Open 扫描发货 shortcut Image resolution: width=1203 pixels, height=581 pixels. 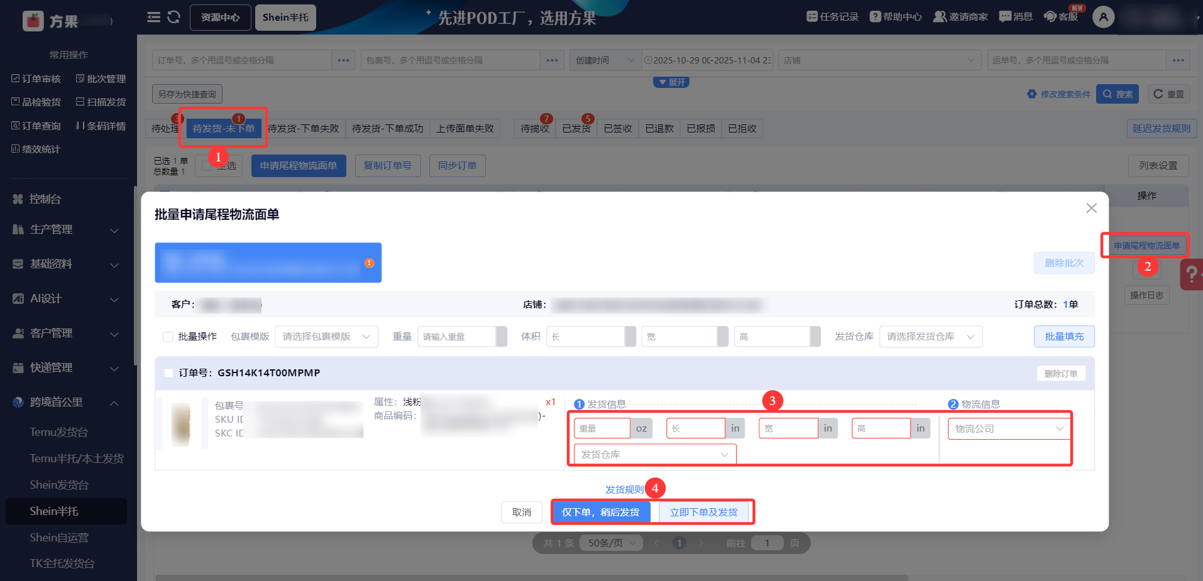click(101, 102)
